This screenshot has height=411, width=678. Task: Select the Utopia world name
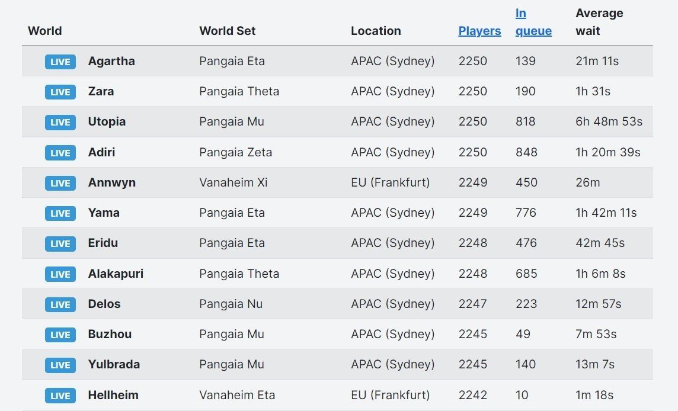pos(107,122)
